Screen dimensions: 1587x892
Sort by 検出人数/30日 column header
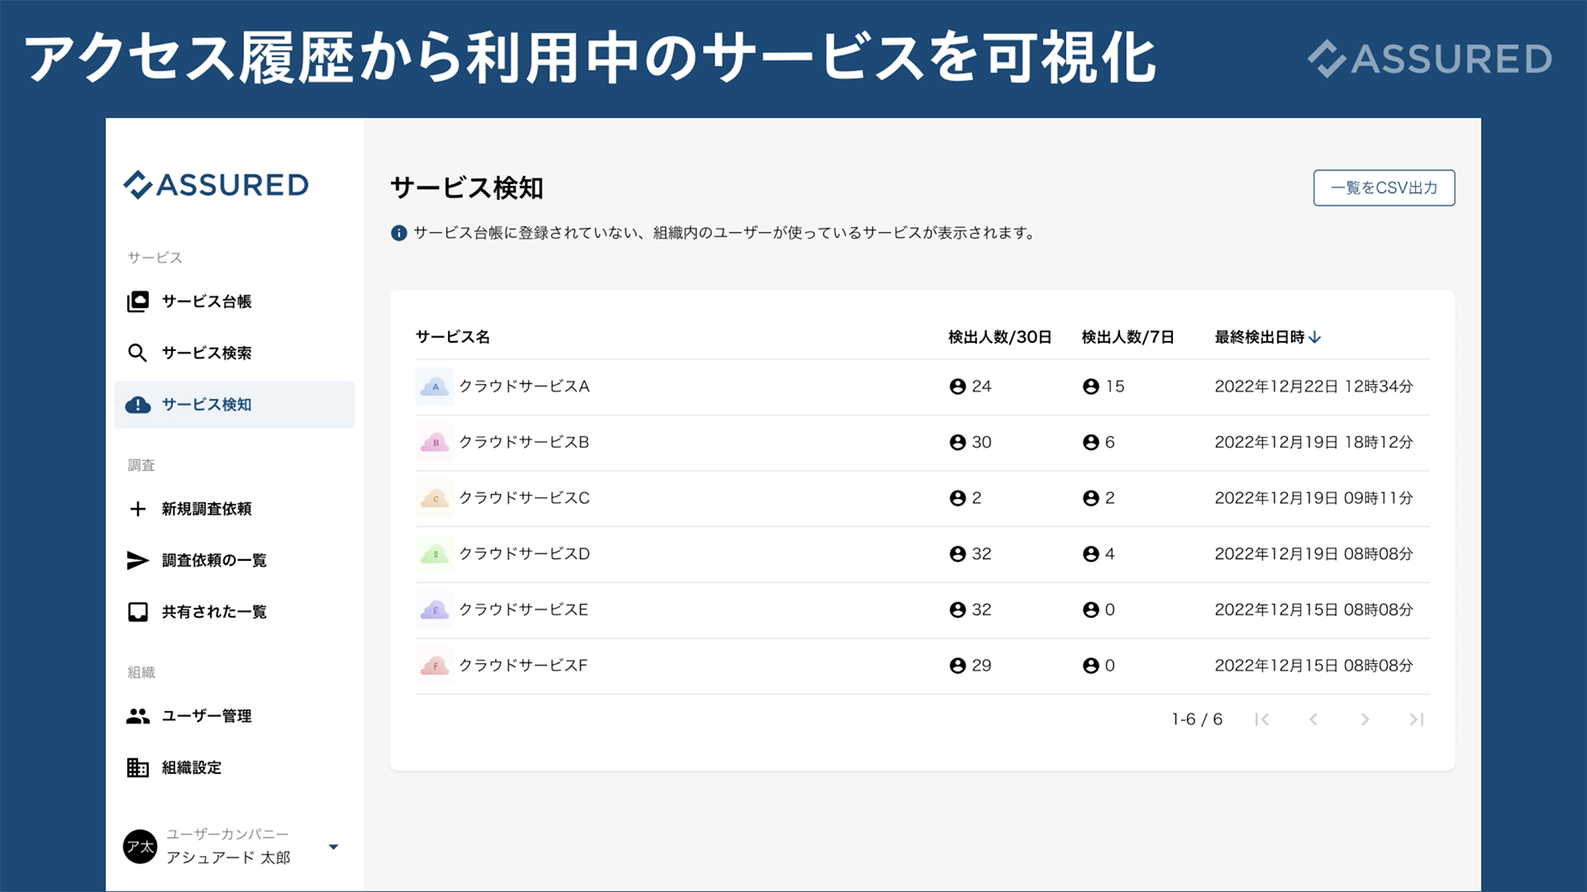999,337
